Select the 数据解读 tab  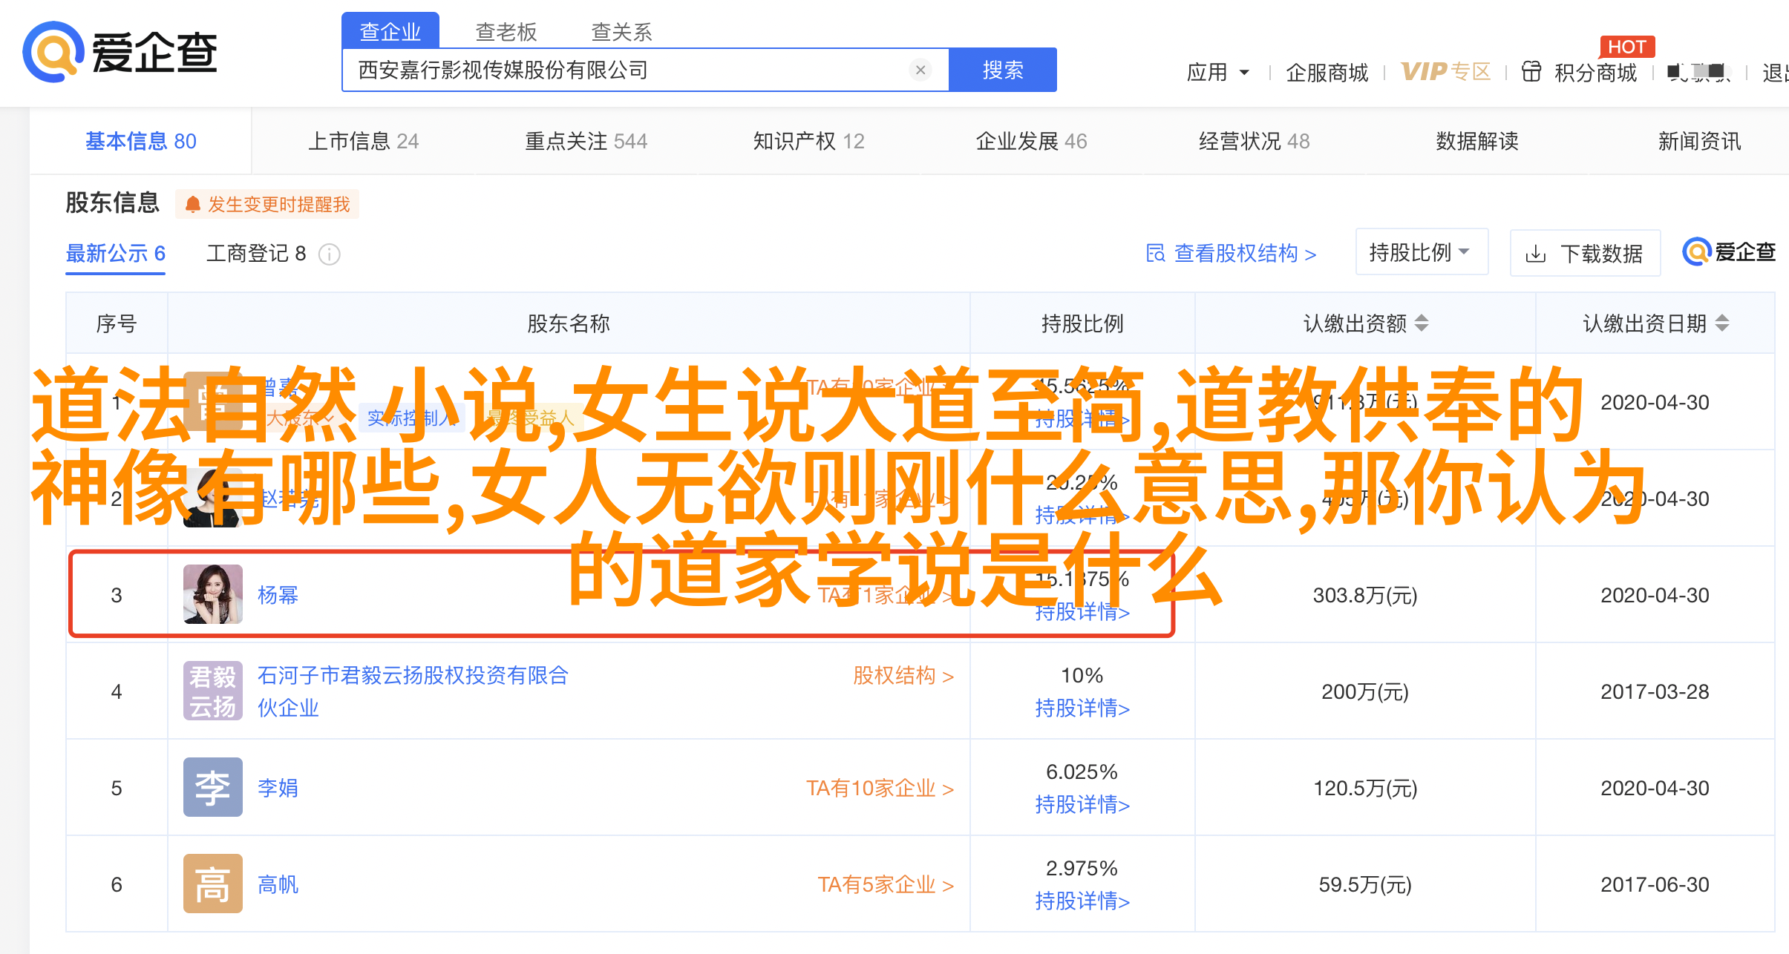click(x=1477, y=141)
